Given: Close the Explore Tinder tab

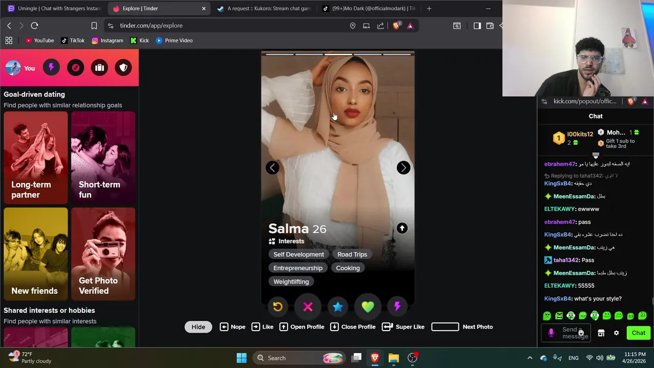Looking at the screenshot, I should (204, 8).
